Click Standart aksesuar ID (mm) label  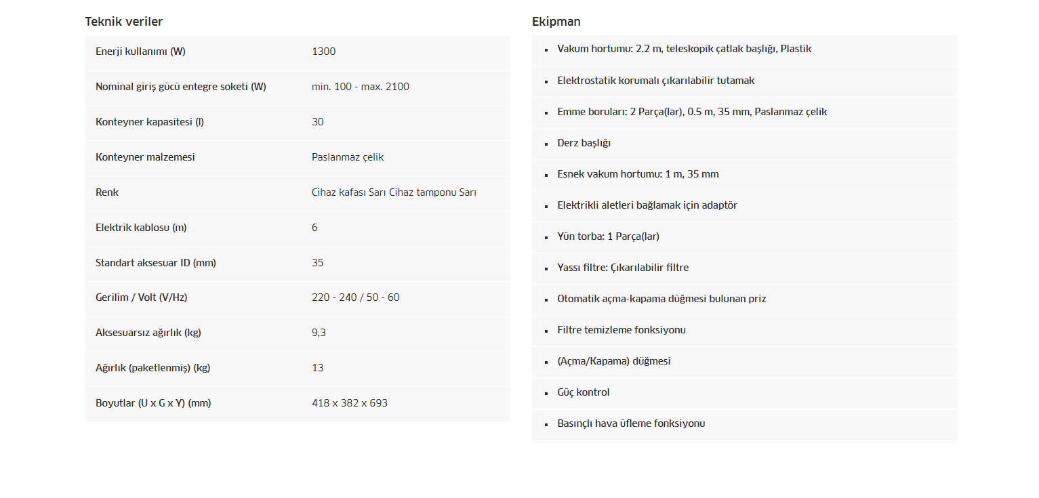[156, 263]
